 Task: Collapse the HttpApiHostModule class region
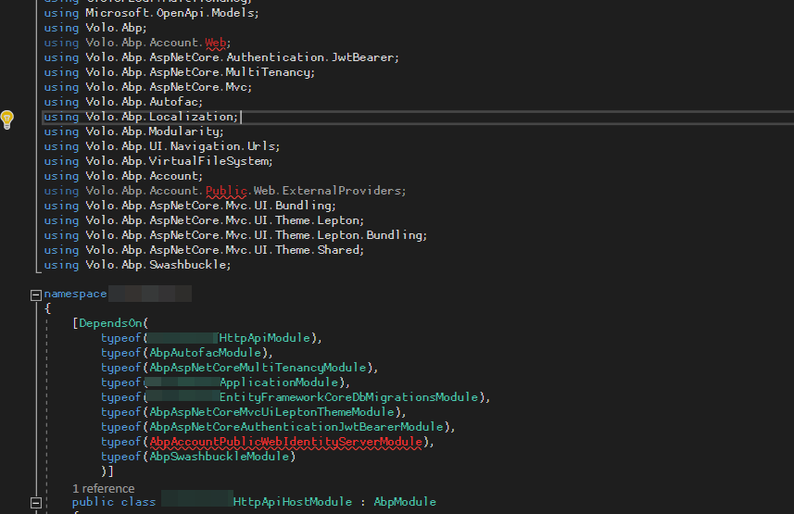pos(36,502)
